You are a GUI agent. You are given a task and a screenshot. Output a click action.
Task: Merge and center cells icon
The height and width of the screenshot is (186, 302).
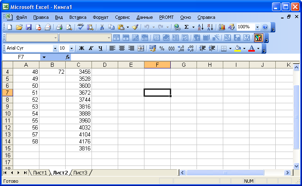click(x=141, y=48)
